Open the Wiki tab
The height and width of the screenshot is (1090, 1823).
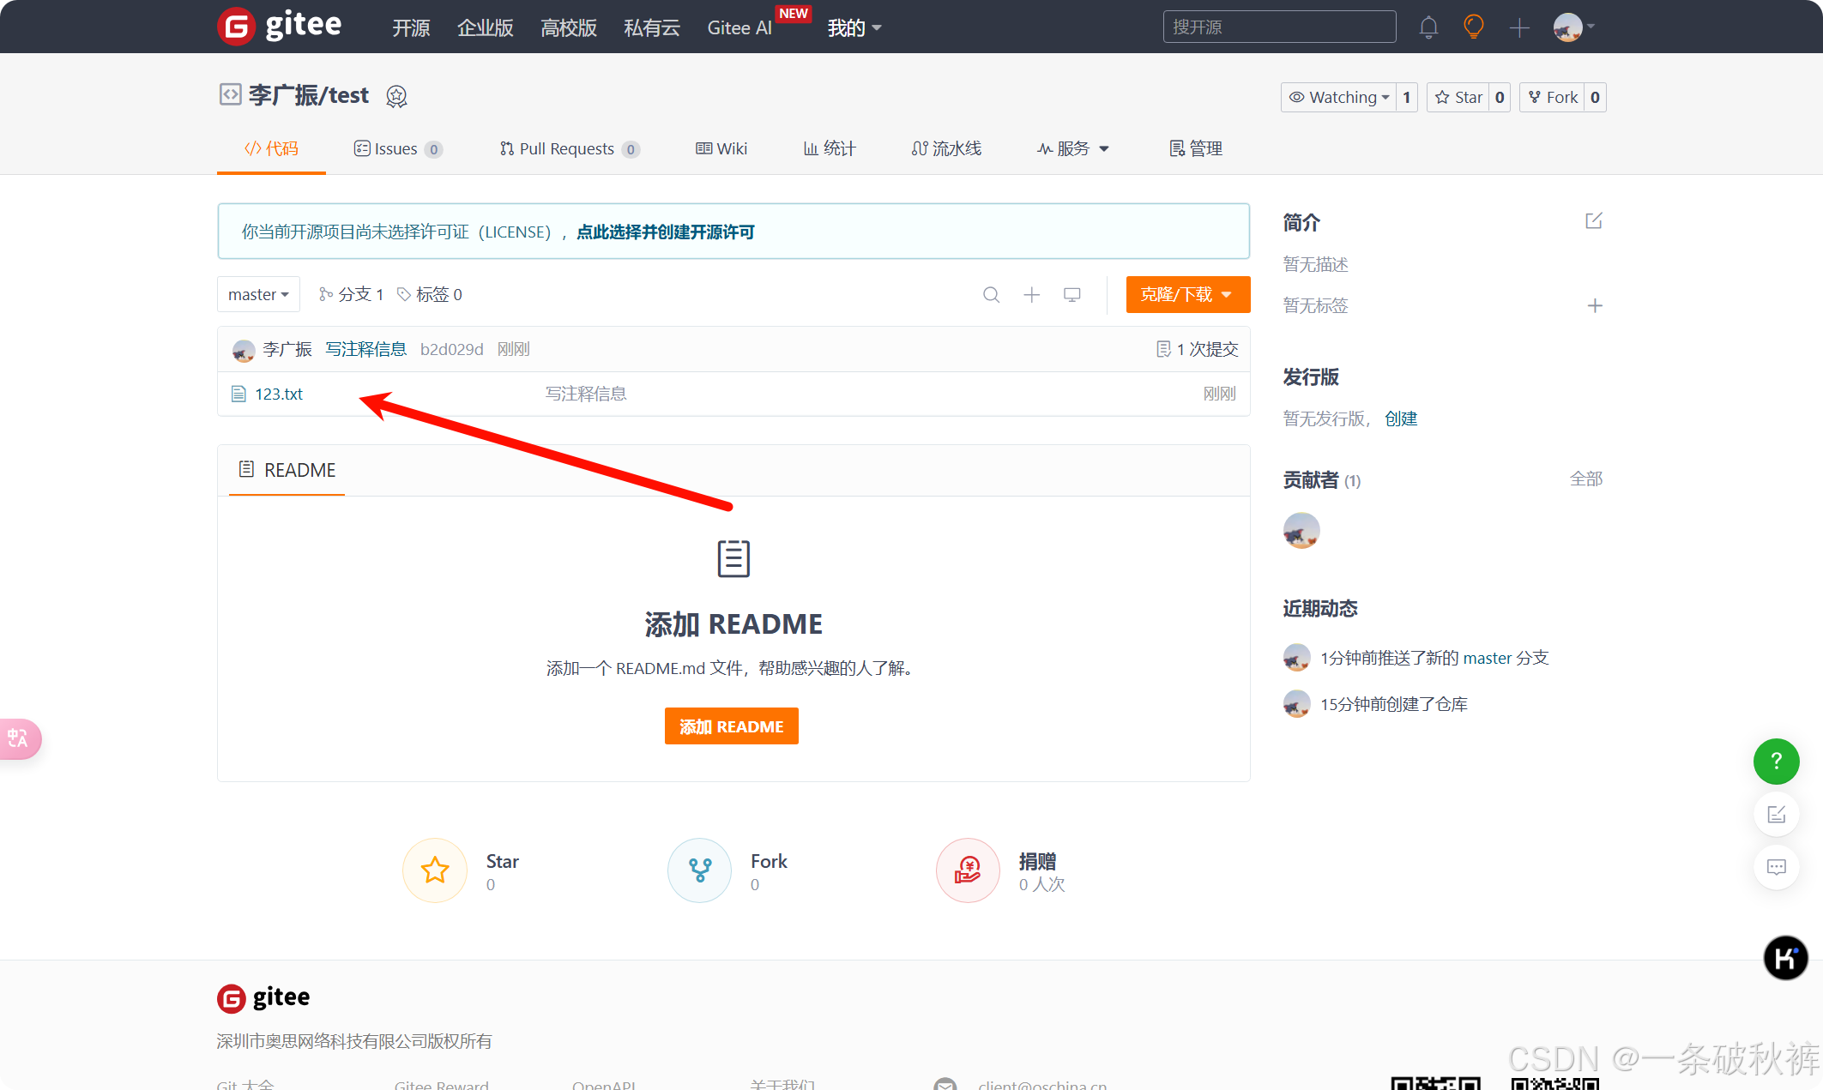[x=721, y=149]
